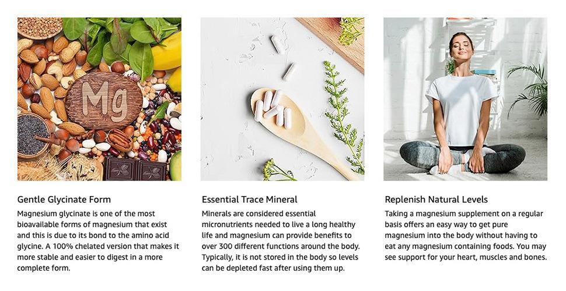The image size is (566, 291).
Task: Click the two loose capsules above spoon
Action: [x=284, y=58]
